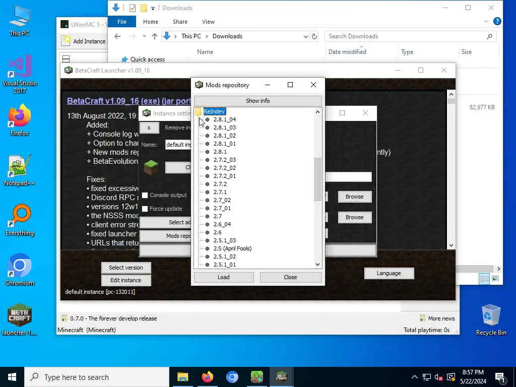Open Everything search desktop shortcut
This screenshot has height=387, width=516.
tap(20, 220)
